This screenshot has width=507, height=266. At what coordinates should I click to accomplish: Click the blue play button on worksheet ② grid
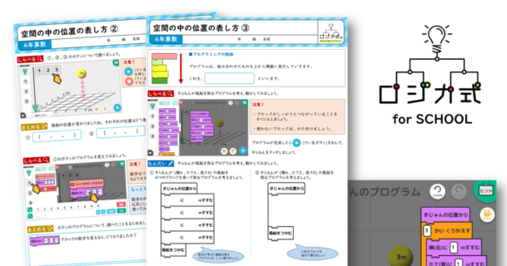coord(118,107)
